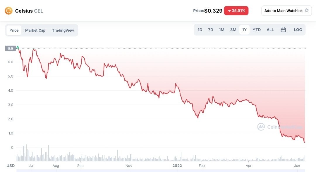The width and height of the screenshot is (316, 172).
Task: Show the ALL time price history
Action: 270,30
